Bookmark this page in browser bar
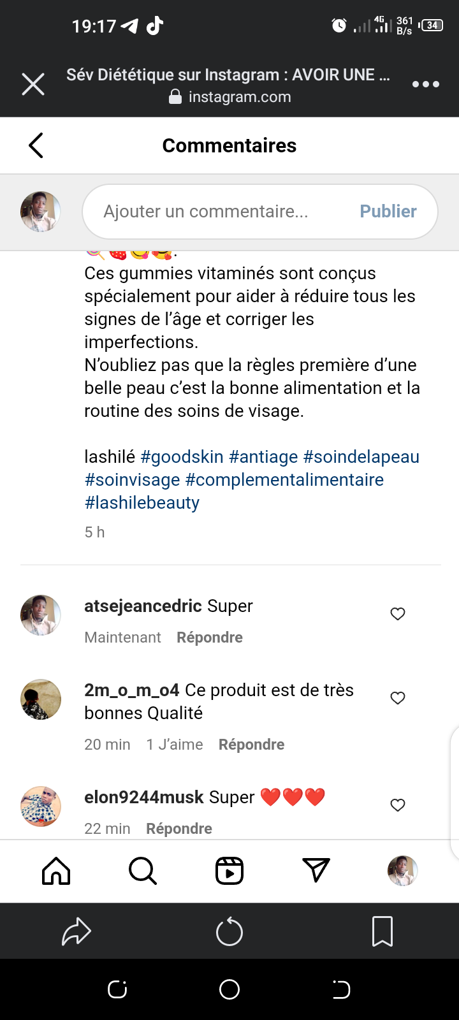This screenshot has width=459, height=1020. click(x=382, y=932)
